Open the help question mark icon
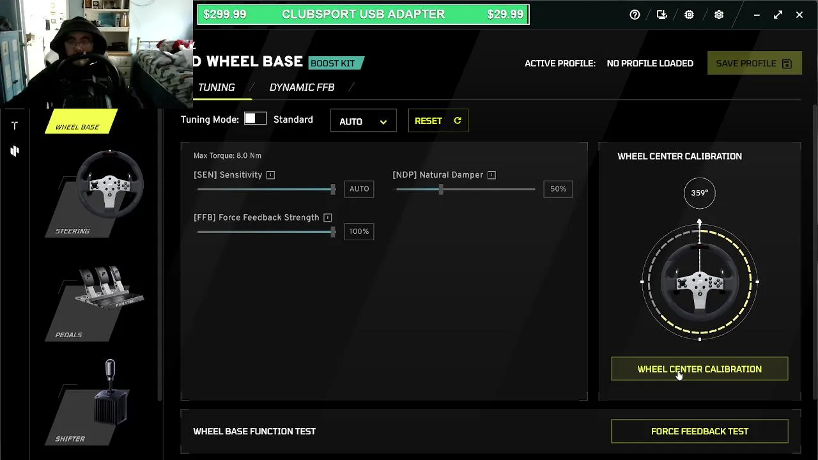Image resolution: width=818 pixels, height=460 pixels. pos(635,15)
